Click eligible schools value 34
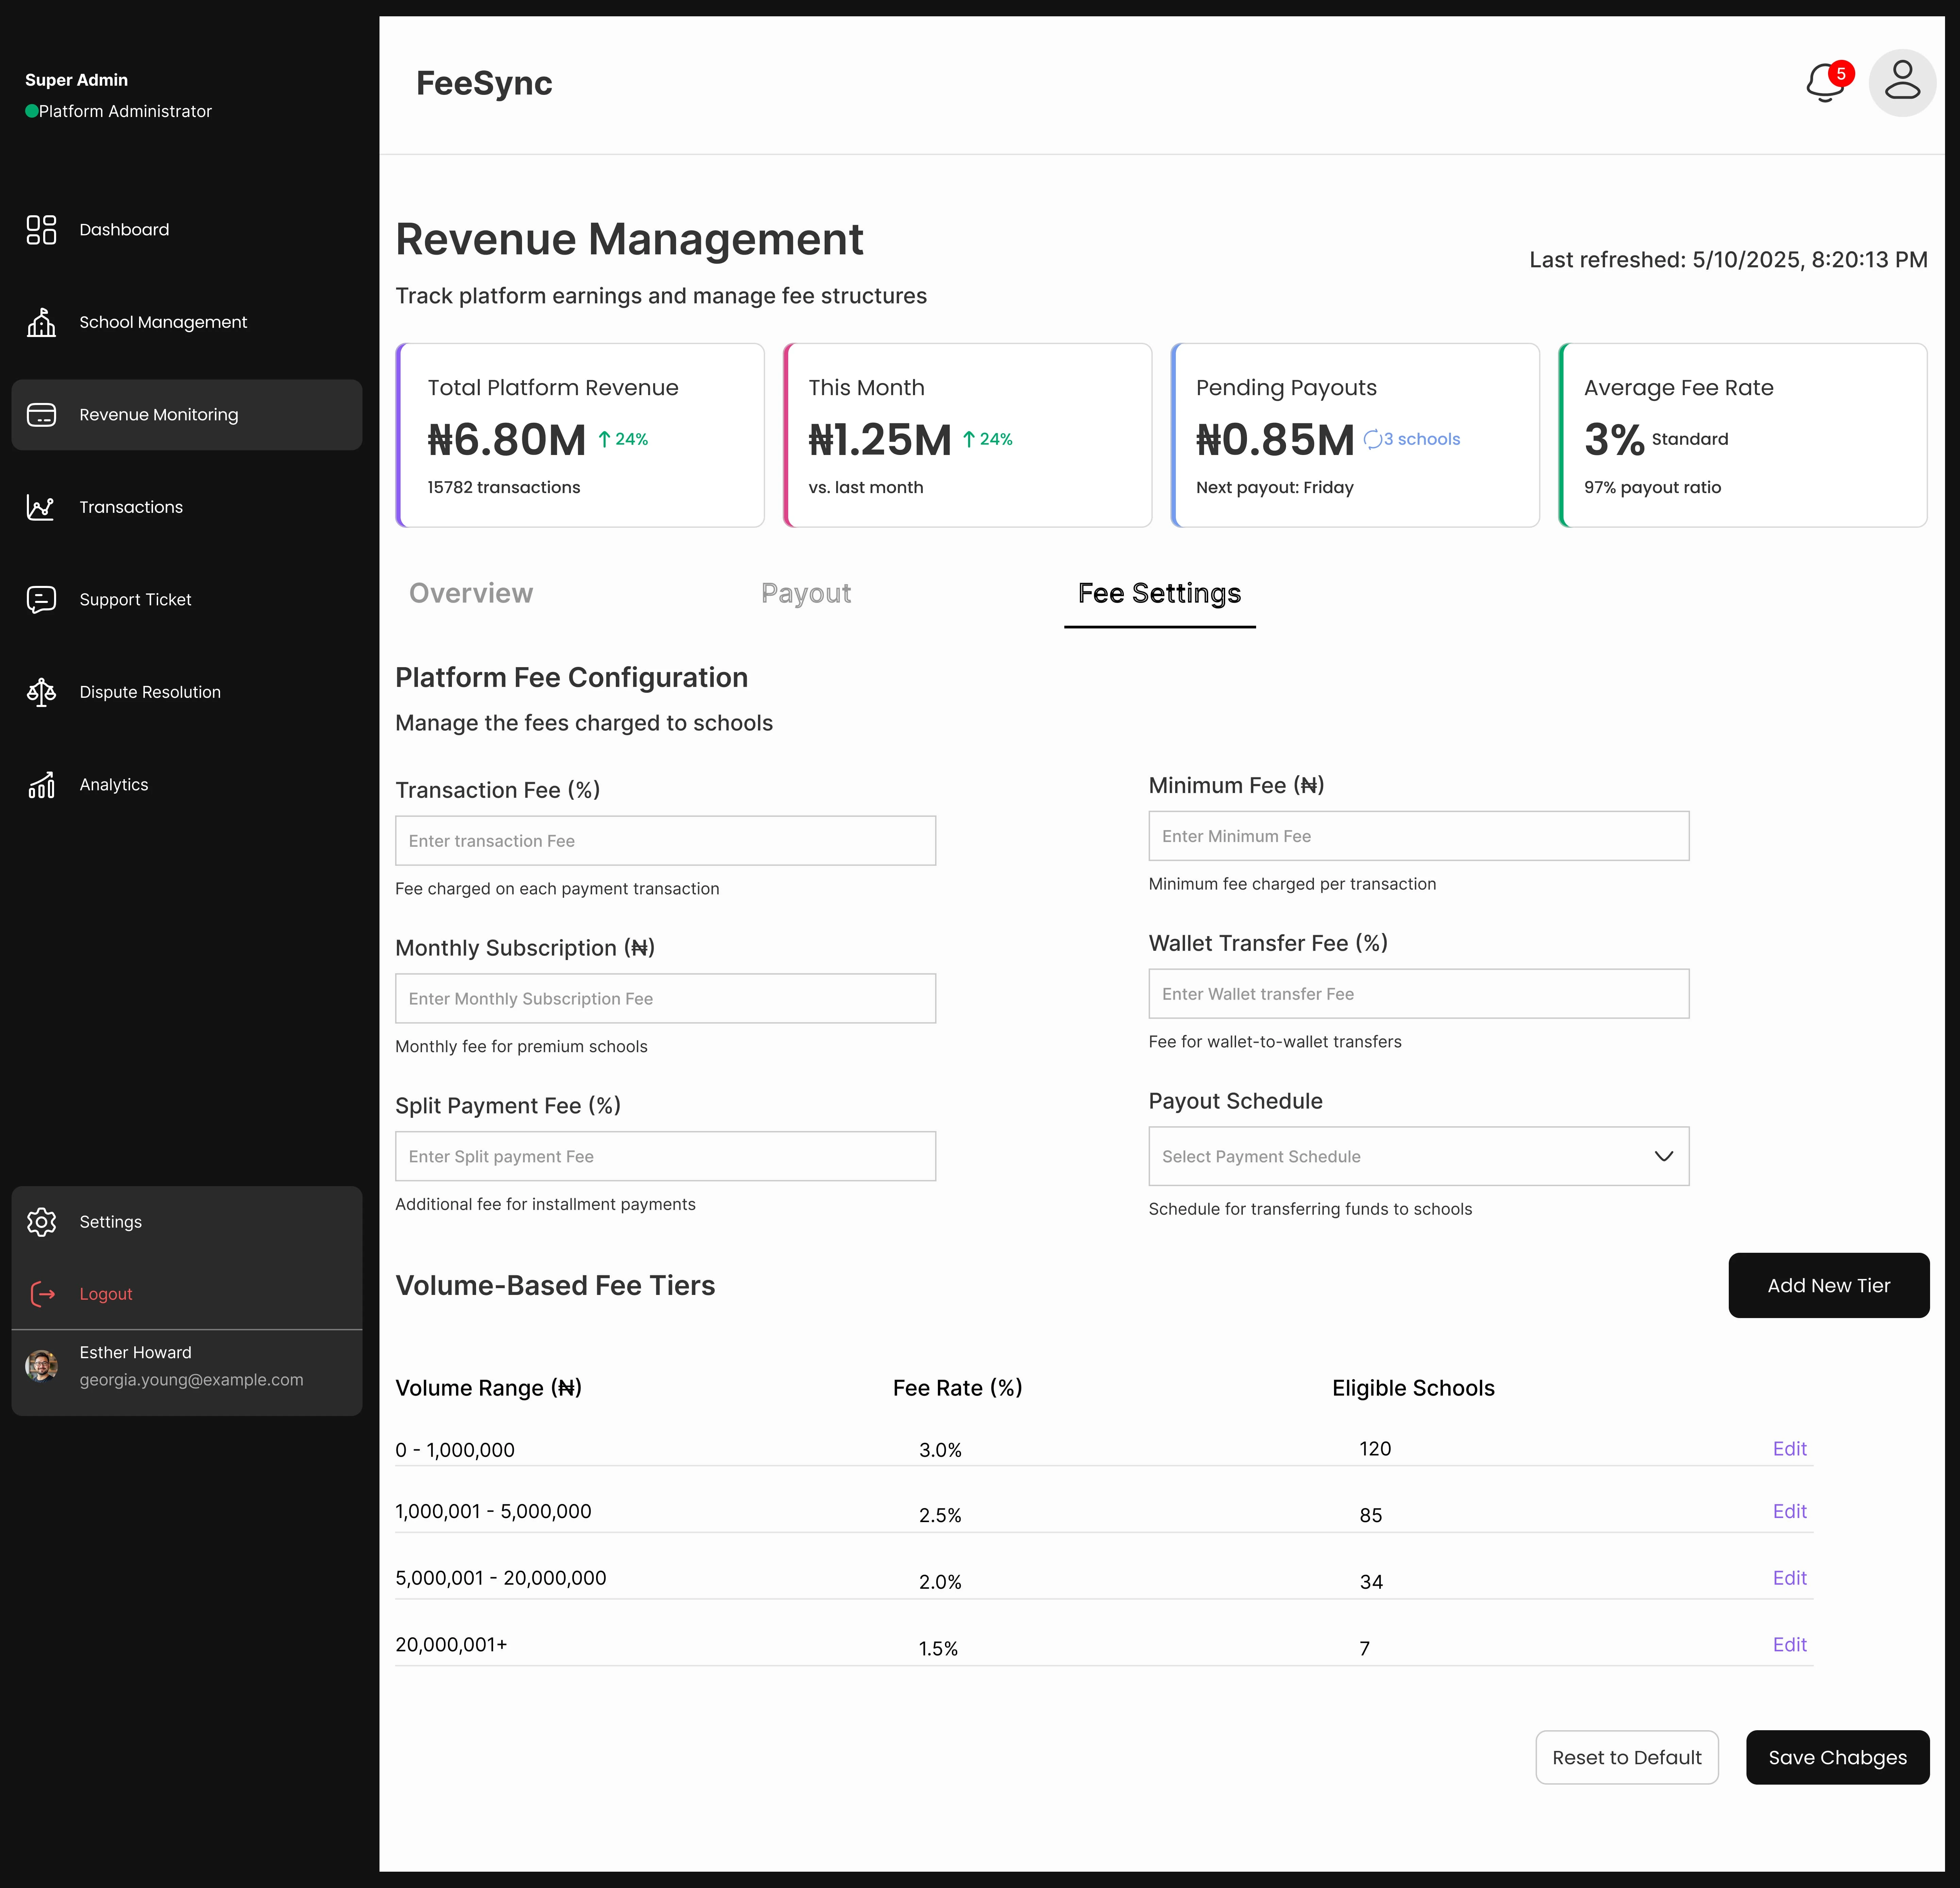The width and height of the screenshot is (1960, 1888). click(x=1371, y=1582)
